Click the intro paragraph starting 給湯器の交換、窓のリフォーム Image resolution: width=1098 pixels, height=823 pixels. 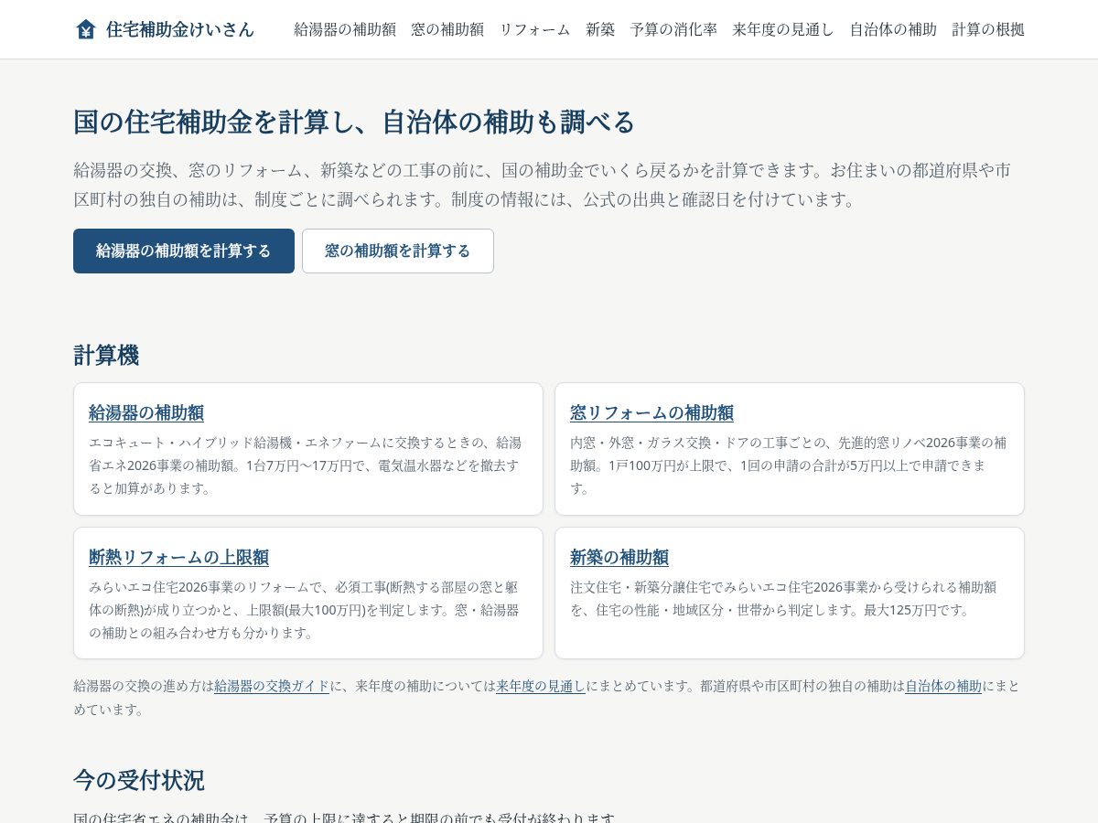coord(543,185)
